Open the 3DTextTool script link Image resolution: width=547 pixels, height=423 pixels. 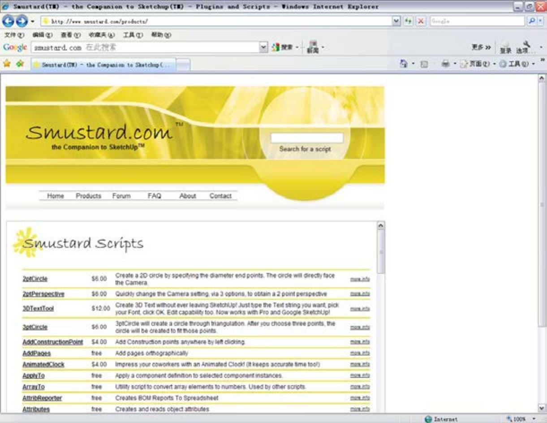click(x=38, y=309)
